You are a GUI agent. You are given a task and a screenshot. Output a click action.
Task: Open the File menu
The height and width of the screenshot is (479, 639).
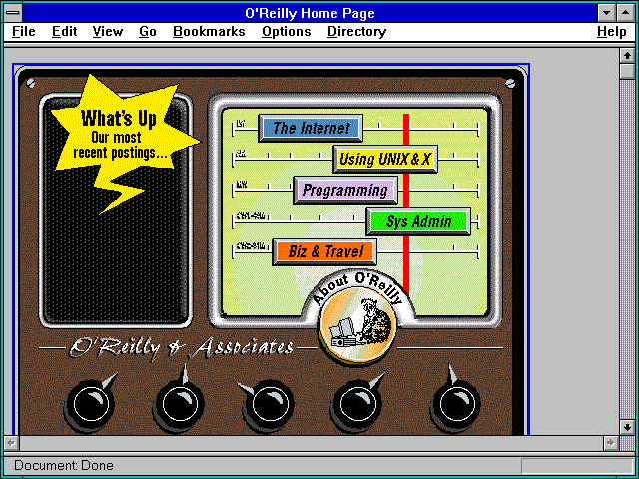24,32
